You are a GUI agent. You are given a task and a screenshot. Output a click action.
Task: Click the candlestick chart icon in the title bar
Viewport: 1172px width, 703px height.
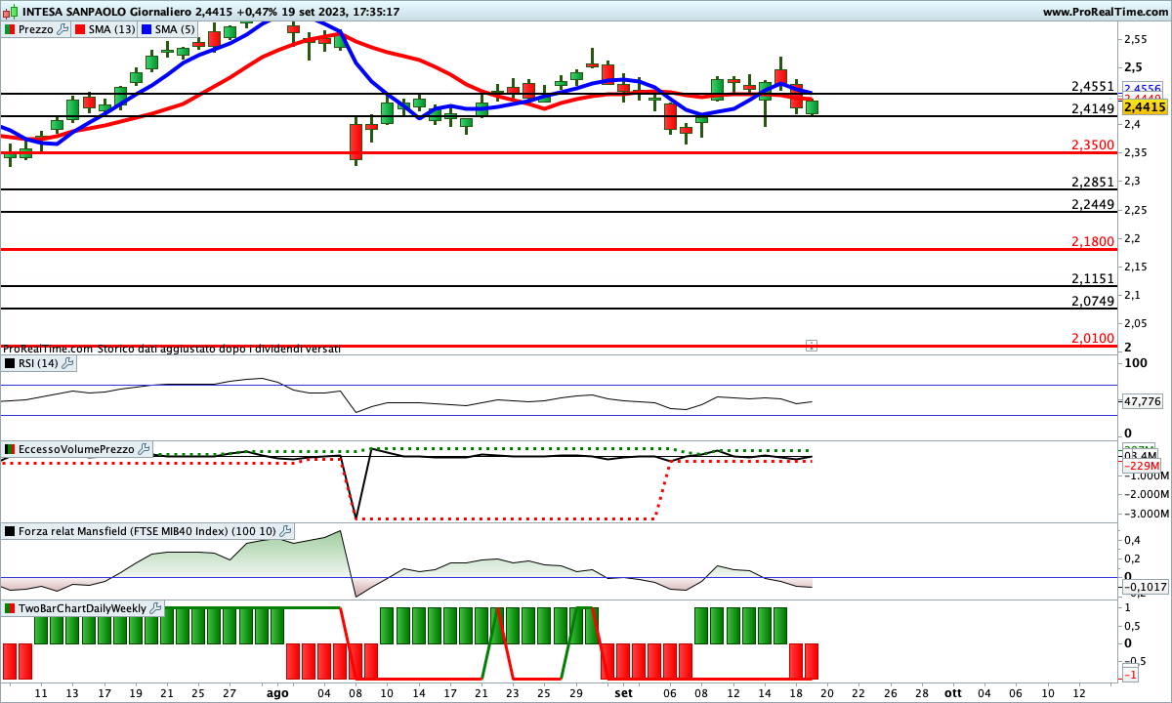tap(9, 12)
